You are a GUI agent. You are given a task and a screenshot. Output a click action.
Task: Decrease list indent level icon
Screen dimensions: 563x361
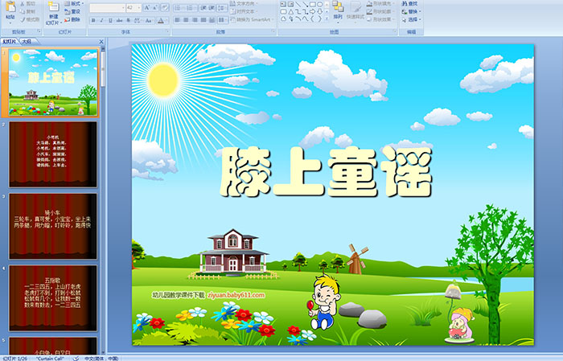pyautogui.click(x=203, y=8)
